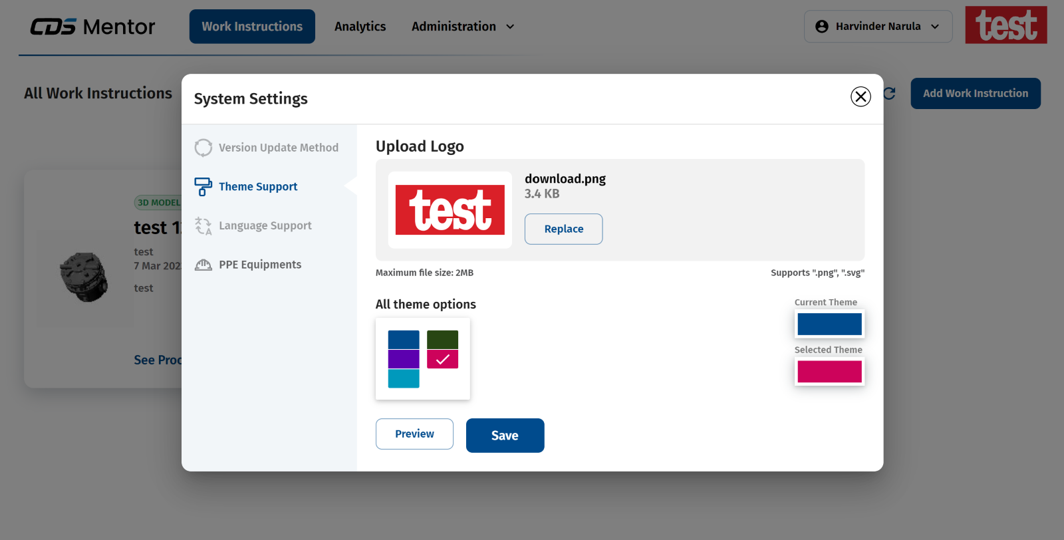Click the red test logo in header
This screenshot has height=540, width=1064.
coord(1005,25)
